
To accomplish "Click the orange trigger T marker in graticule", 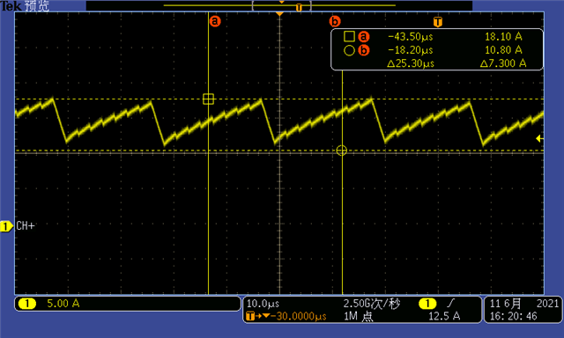I will tap(437, 21).
